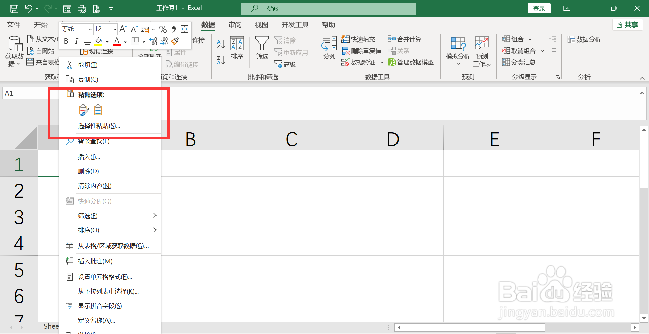The image size is (649, 334).
Task: Click Remove Duplicates (删除重复值)
Action: coord(361,51)
